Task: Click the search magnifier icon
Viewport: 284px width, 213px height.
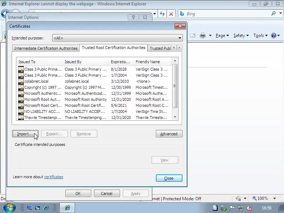Action: [273, 13]
